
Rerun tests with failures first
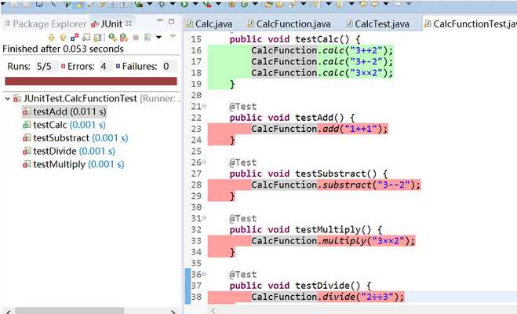(x=124, y=37)
